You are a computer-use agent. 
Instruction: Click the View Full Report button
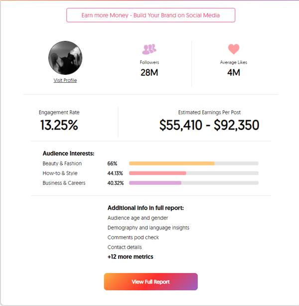point(150,282)
